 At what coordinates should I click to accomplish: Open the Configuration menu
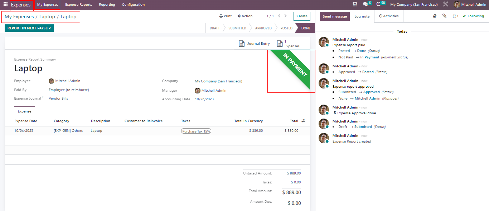coord(133,5)
